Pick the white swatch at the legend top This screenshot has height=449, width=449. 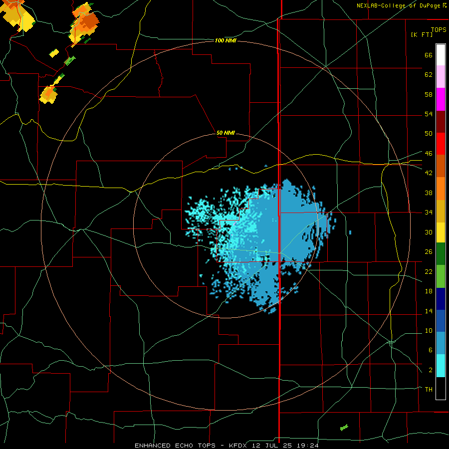coord(441,55)
